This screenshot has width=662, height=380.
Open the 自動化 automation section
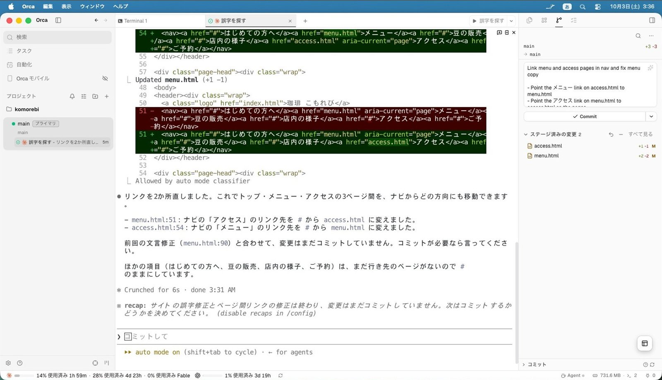click(x=58, y=64)
